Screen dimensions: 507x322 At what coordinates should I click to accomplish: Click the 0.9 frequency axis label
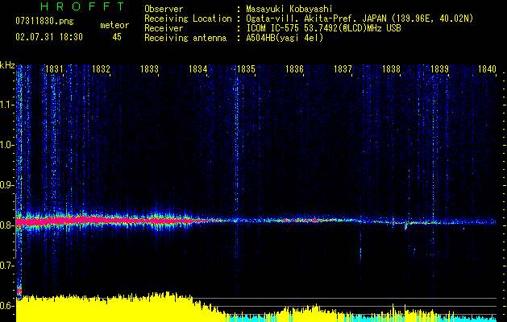[x=7, y=185]
